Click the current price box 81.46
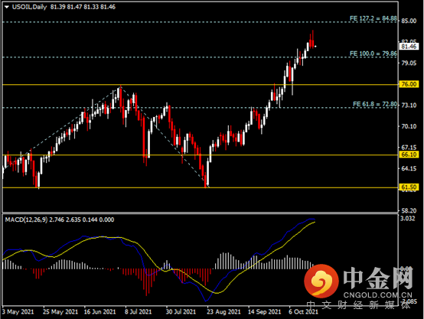 click(x=409, y=47)
